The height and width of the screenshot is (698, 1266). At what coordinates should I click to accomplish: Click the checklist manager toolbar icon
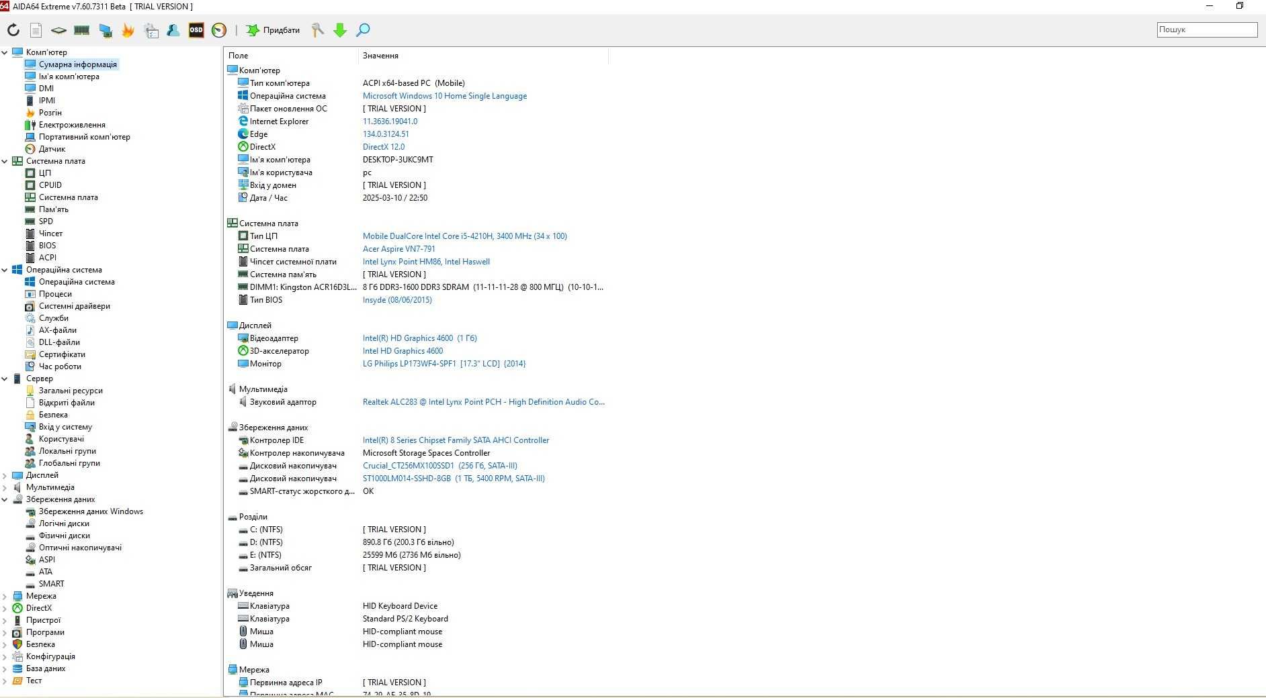point(151,30)
